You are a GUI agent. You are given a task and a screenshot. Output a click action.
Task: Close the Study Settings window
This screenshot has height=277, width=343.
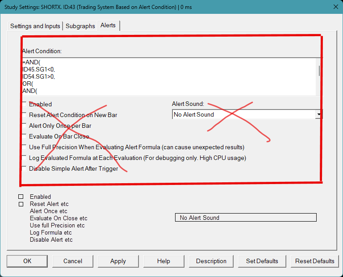click(336, 7)
